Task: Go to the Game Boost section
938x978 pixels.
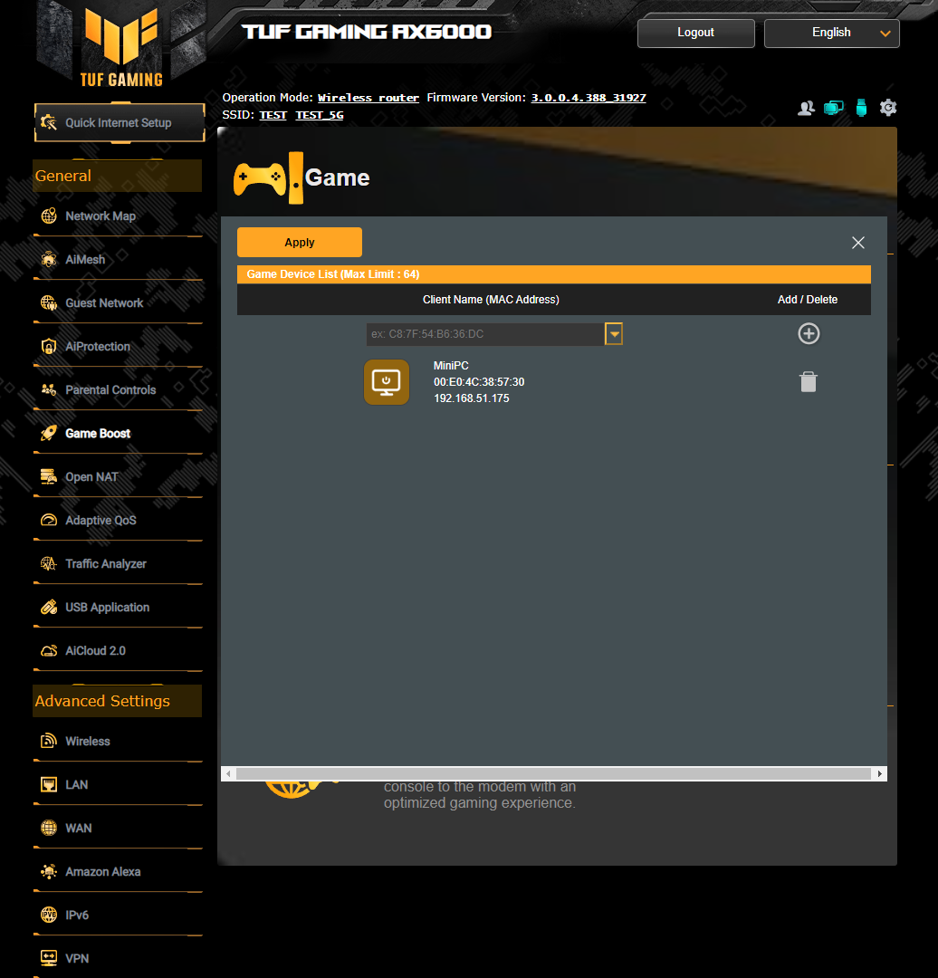Action: point(98,434)
